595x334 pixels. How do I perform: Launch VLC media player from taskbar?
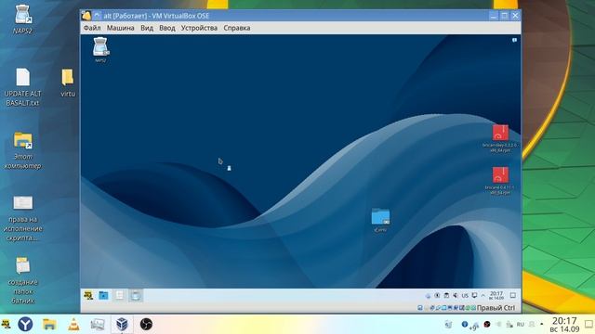pyautogui.click(x=73, y=324)
